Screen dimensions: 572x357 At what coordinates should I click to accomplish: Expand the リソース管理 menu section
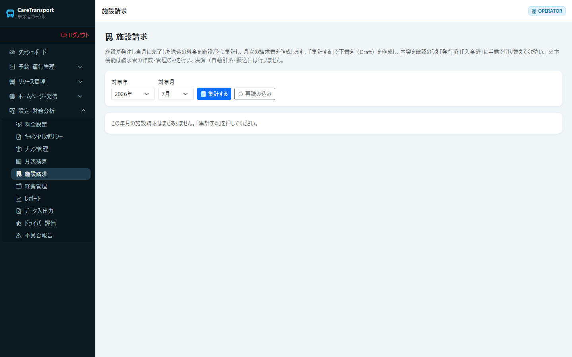click(48, 81)
